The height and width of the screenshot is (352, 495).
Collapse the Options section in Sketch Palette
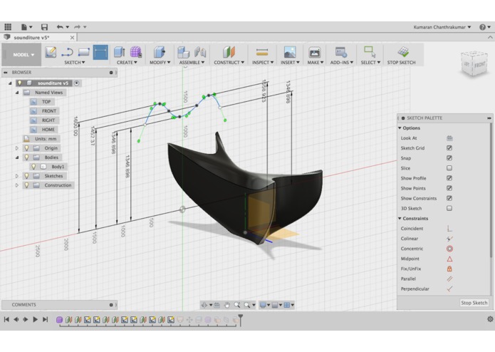pos(400,128)
